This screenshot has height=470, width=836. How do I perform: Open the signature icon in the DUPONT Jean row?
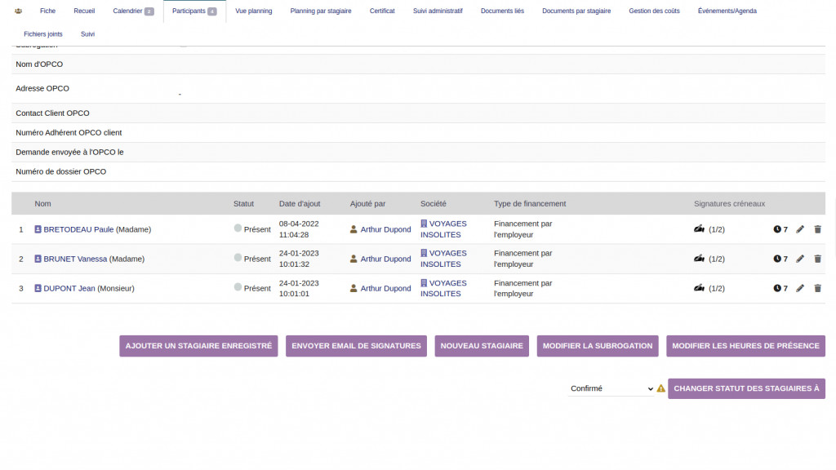[699, 288]
